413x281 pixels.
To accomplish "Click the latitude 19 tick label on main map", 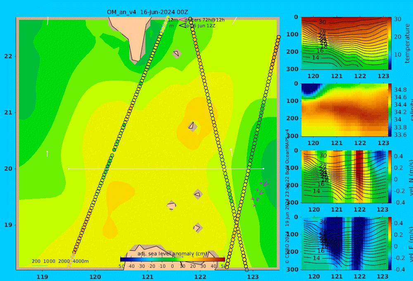I will (x=8, y=225).
